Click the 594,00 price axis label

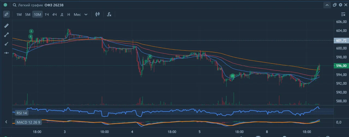click(341, 75)
